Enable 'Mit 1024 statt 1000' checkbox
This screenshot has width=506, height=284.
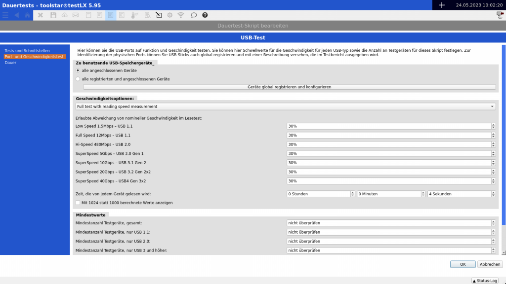78,203
